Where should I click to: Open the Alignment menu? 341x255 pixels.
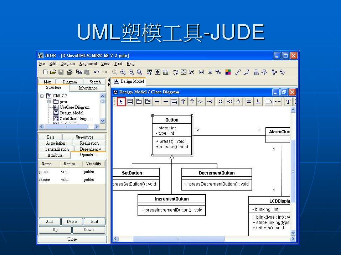(x=88, y=64)
